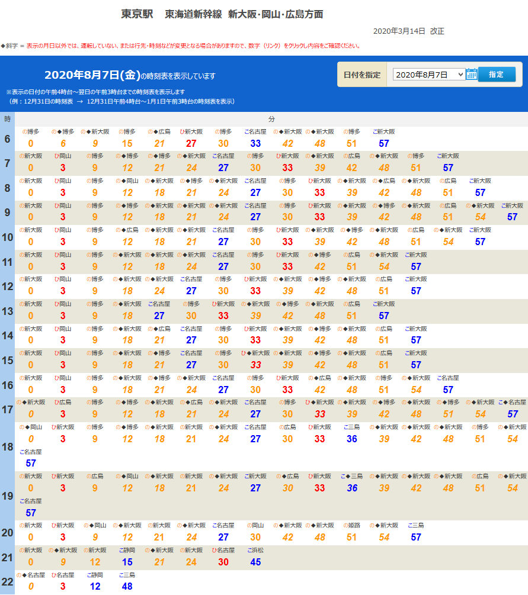Open the 21時45分 浜松 departure
This screenshot has width=528, height=595.
pyautogui.click(x=255, y=562)
